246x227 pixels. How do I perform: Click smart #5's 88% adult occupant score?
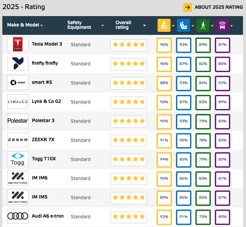[164, 83]
